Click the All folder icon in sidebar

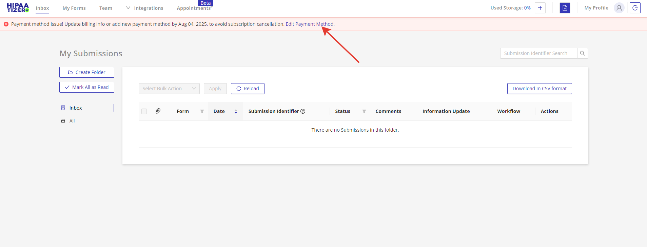point(63,121)
